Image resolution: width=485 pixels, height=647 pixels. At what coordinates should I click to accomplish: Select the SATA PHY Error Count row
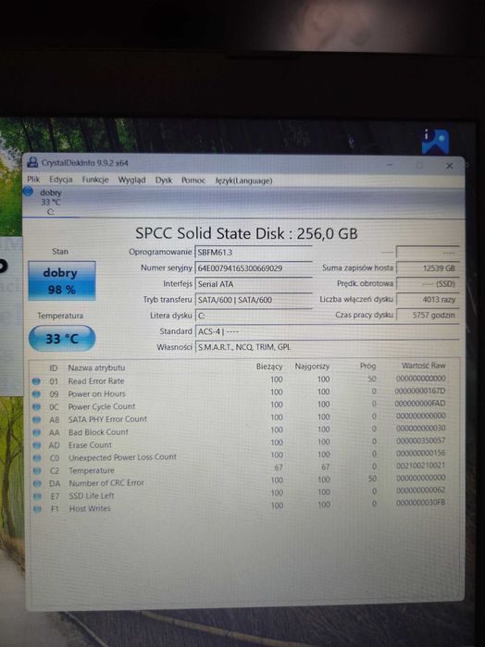244,418
